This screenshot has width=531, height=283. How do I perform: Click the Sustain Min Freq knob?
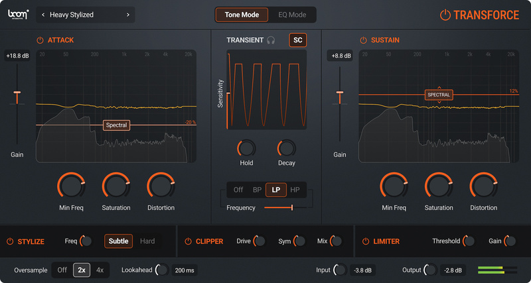[394, 186]
